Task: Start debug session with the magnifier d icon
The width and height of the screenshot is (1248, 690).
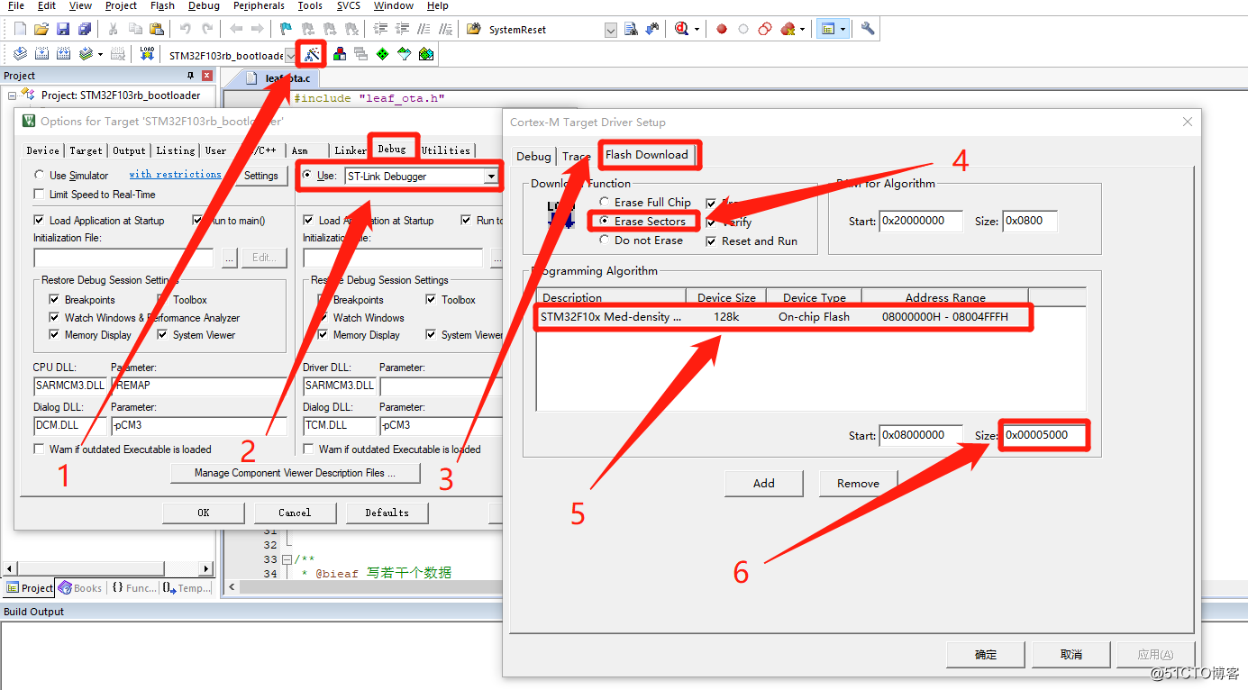Action: (681, 29)
